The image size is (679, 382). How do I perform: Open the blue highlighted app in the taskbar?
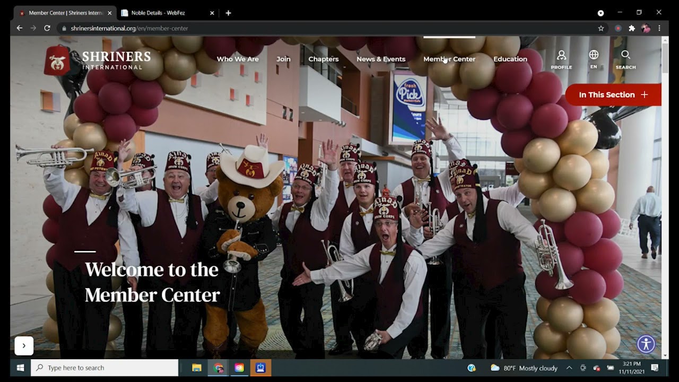click(x=260, y=368)
